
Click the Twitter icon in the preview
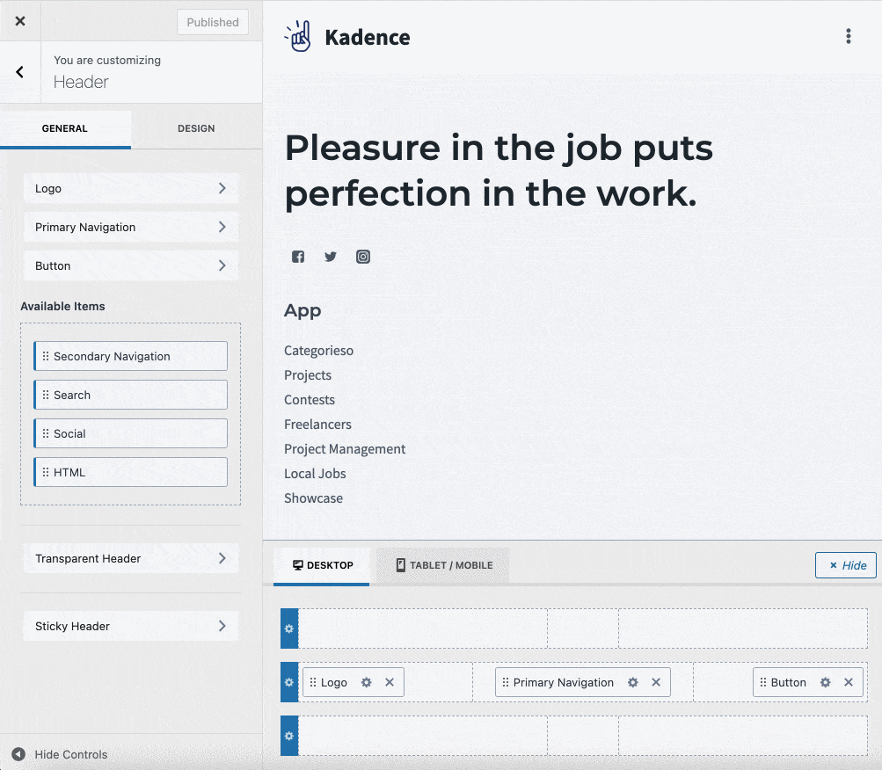click(330, 256)
